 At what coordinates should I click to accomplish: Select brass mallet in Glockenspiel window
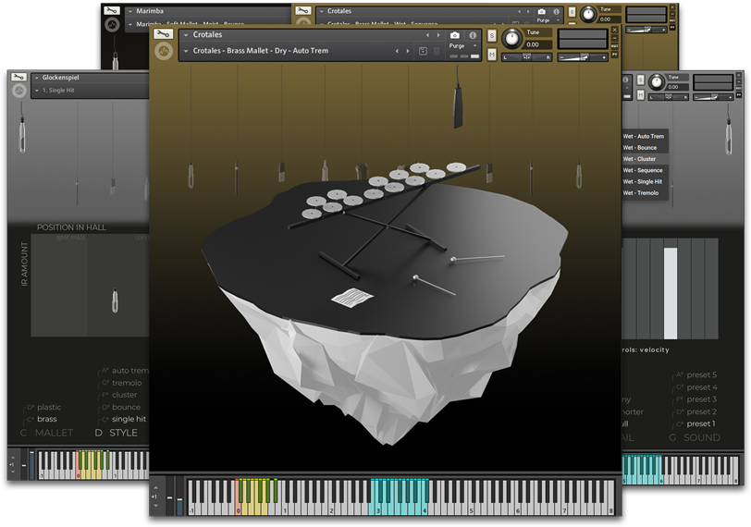47,419
